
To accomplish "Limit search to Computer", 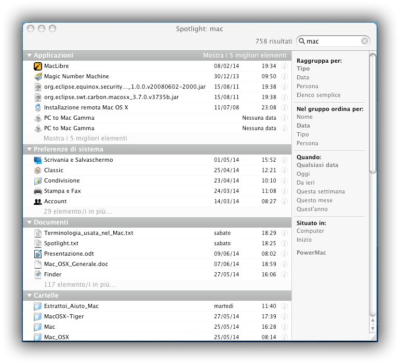I will [x=310, y=231].
